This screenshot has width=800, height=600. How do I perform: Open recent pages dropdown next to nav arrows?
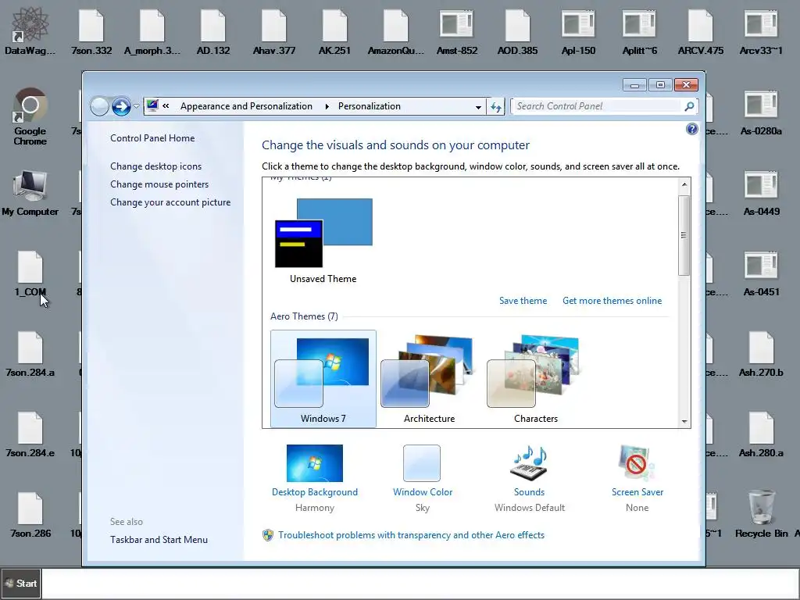[136, 106]
